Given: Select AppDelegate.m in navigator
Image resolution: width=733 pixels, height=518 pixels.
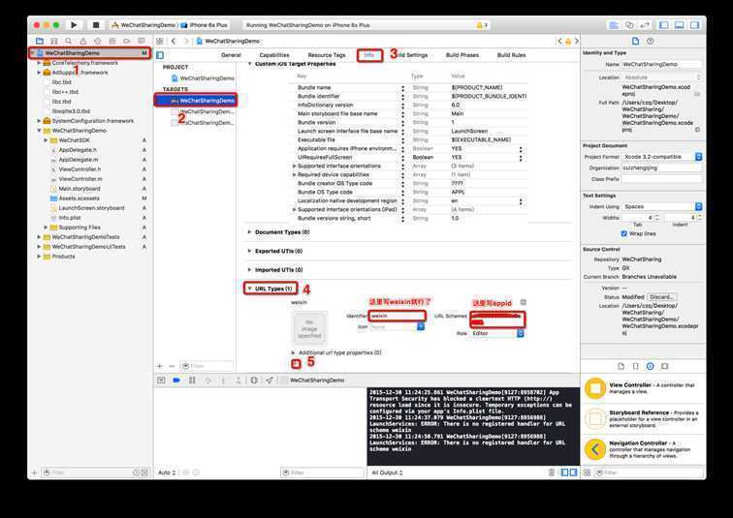Looking at the screenshot, I should click(79, 160).
